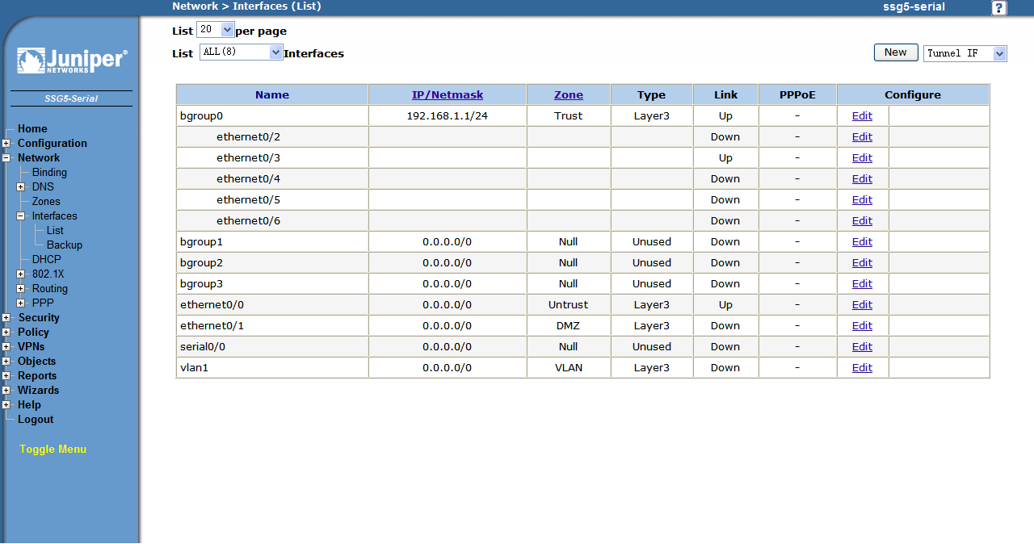1034x544 pixels.
Task: Click the New interface button
Action: pyautogui.click(x=895, y=52)
